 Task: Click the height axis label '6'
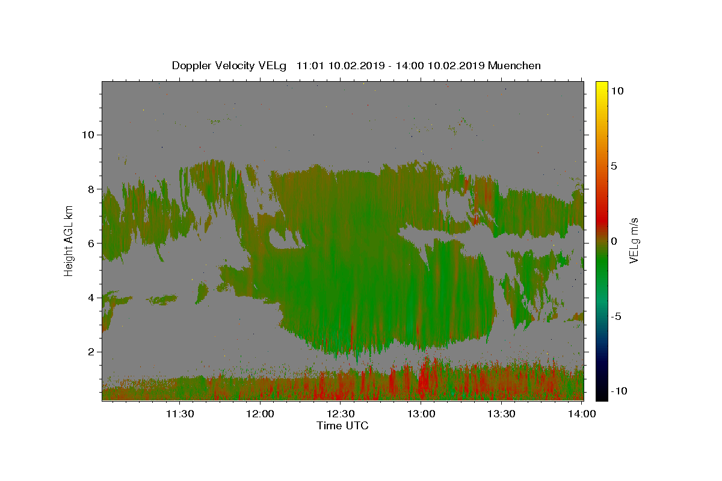click(x=90, y=243)
